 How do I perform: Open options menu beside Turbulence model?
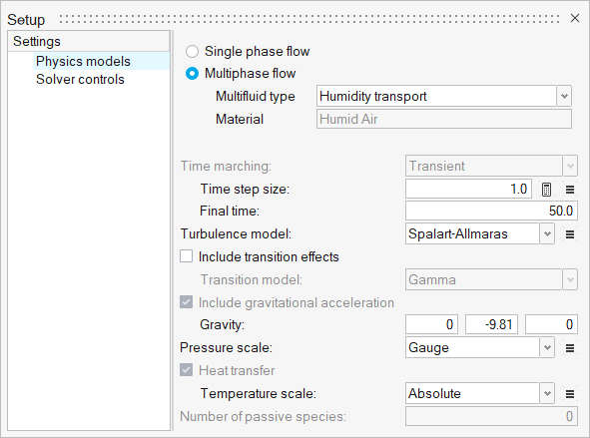pos(570,234)
